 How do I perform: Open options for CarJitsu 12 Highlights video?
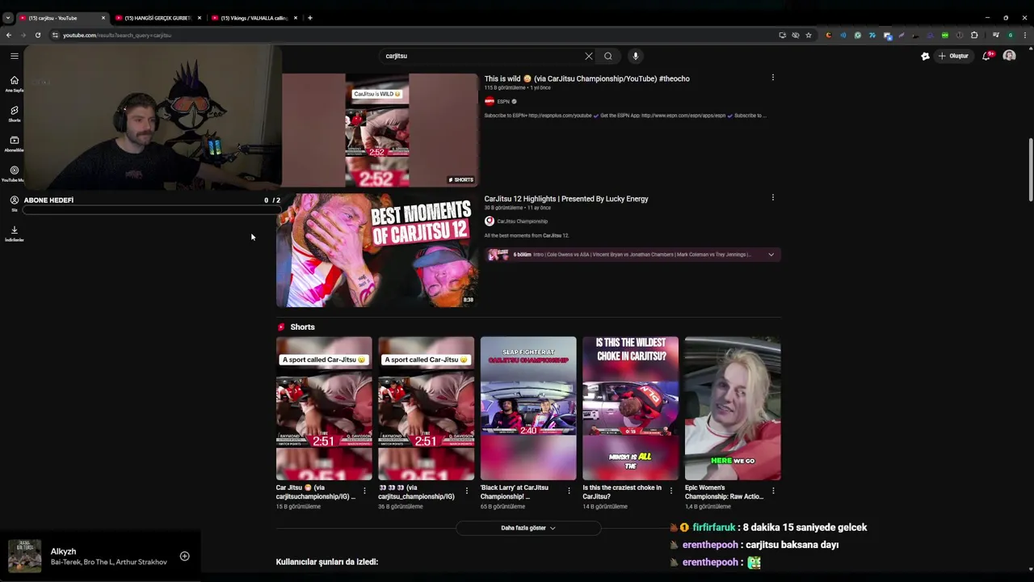click(x=773, y=197)
